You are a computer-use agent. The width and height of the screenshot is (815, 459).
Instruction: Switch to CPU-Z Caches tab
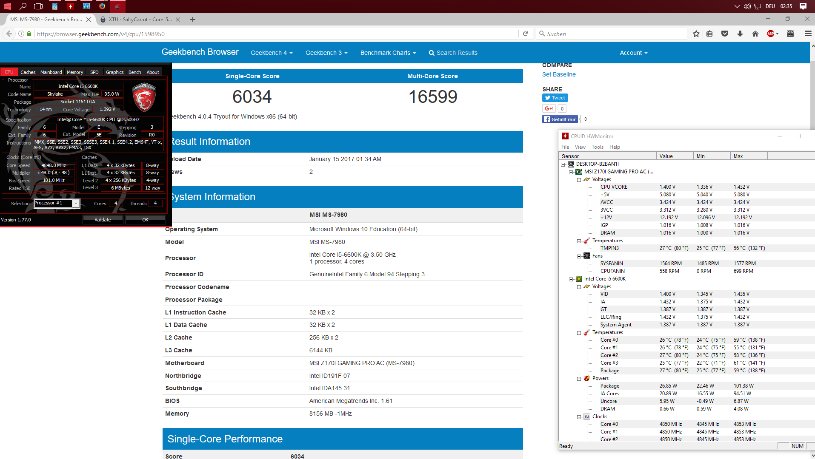point(28,72)
